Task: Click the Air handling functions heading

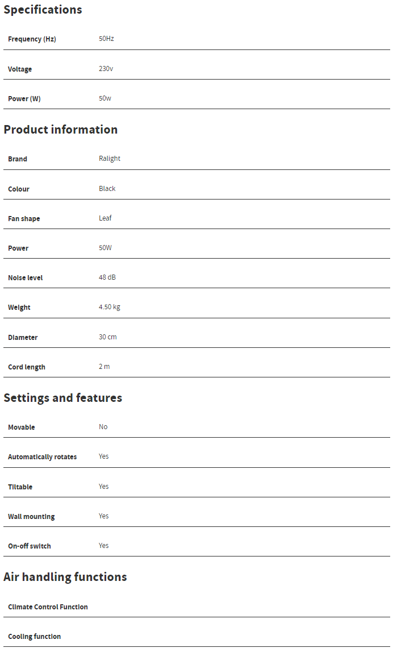Action: (65, 577)
